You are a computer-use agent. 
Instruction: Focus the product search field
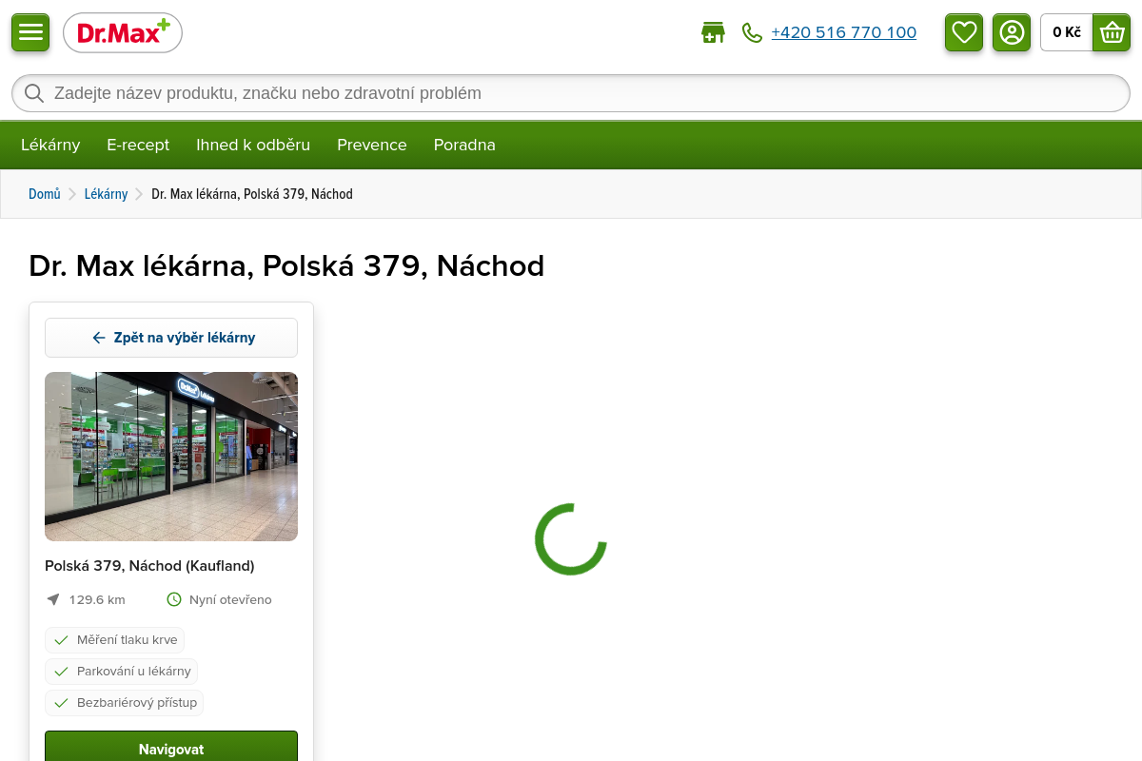pos(571,93)
